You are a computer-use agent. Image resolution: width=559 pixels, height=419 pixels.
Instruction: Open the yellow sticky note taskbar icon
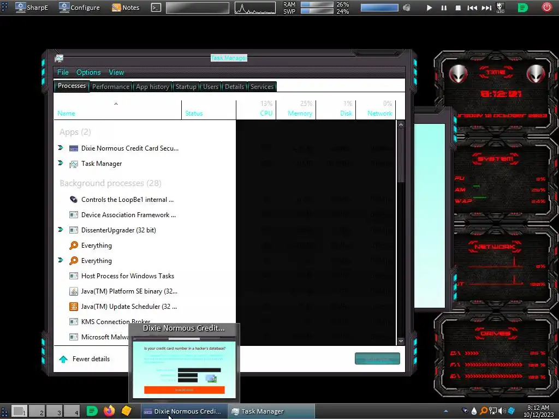pos(126,411)
